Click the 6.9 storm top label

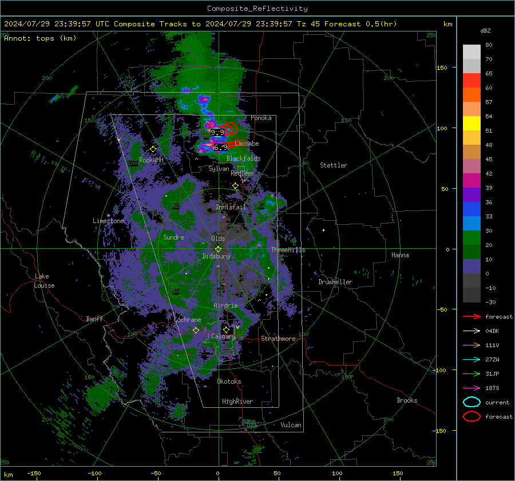tap(221, 148)
